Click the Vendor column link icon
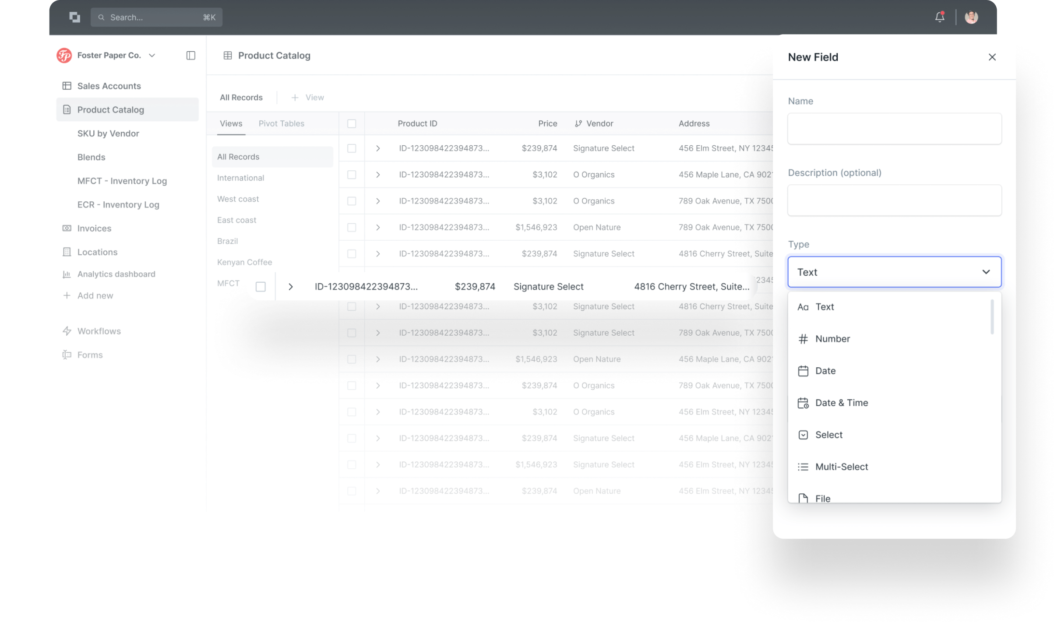The image size is (1061, 629). (x=578, y=123)
